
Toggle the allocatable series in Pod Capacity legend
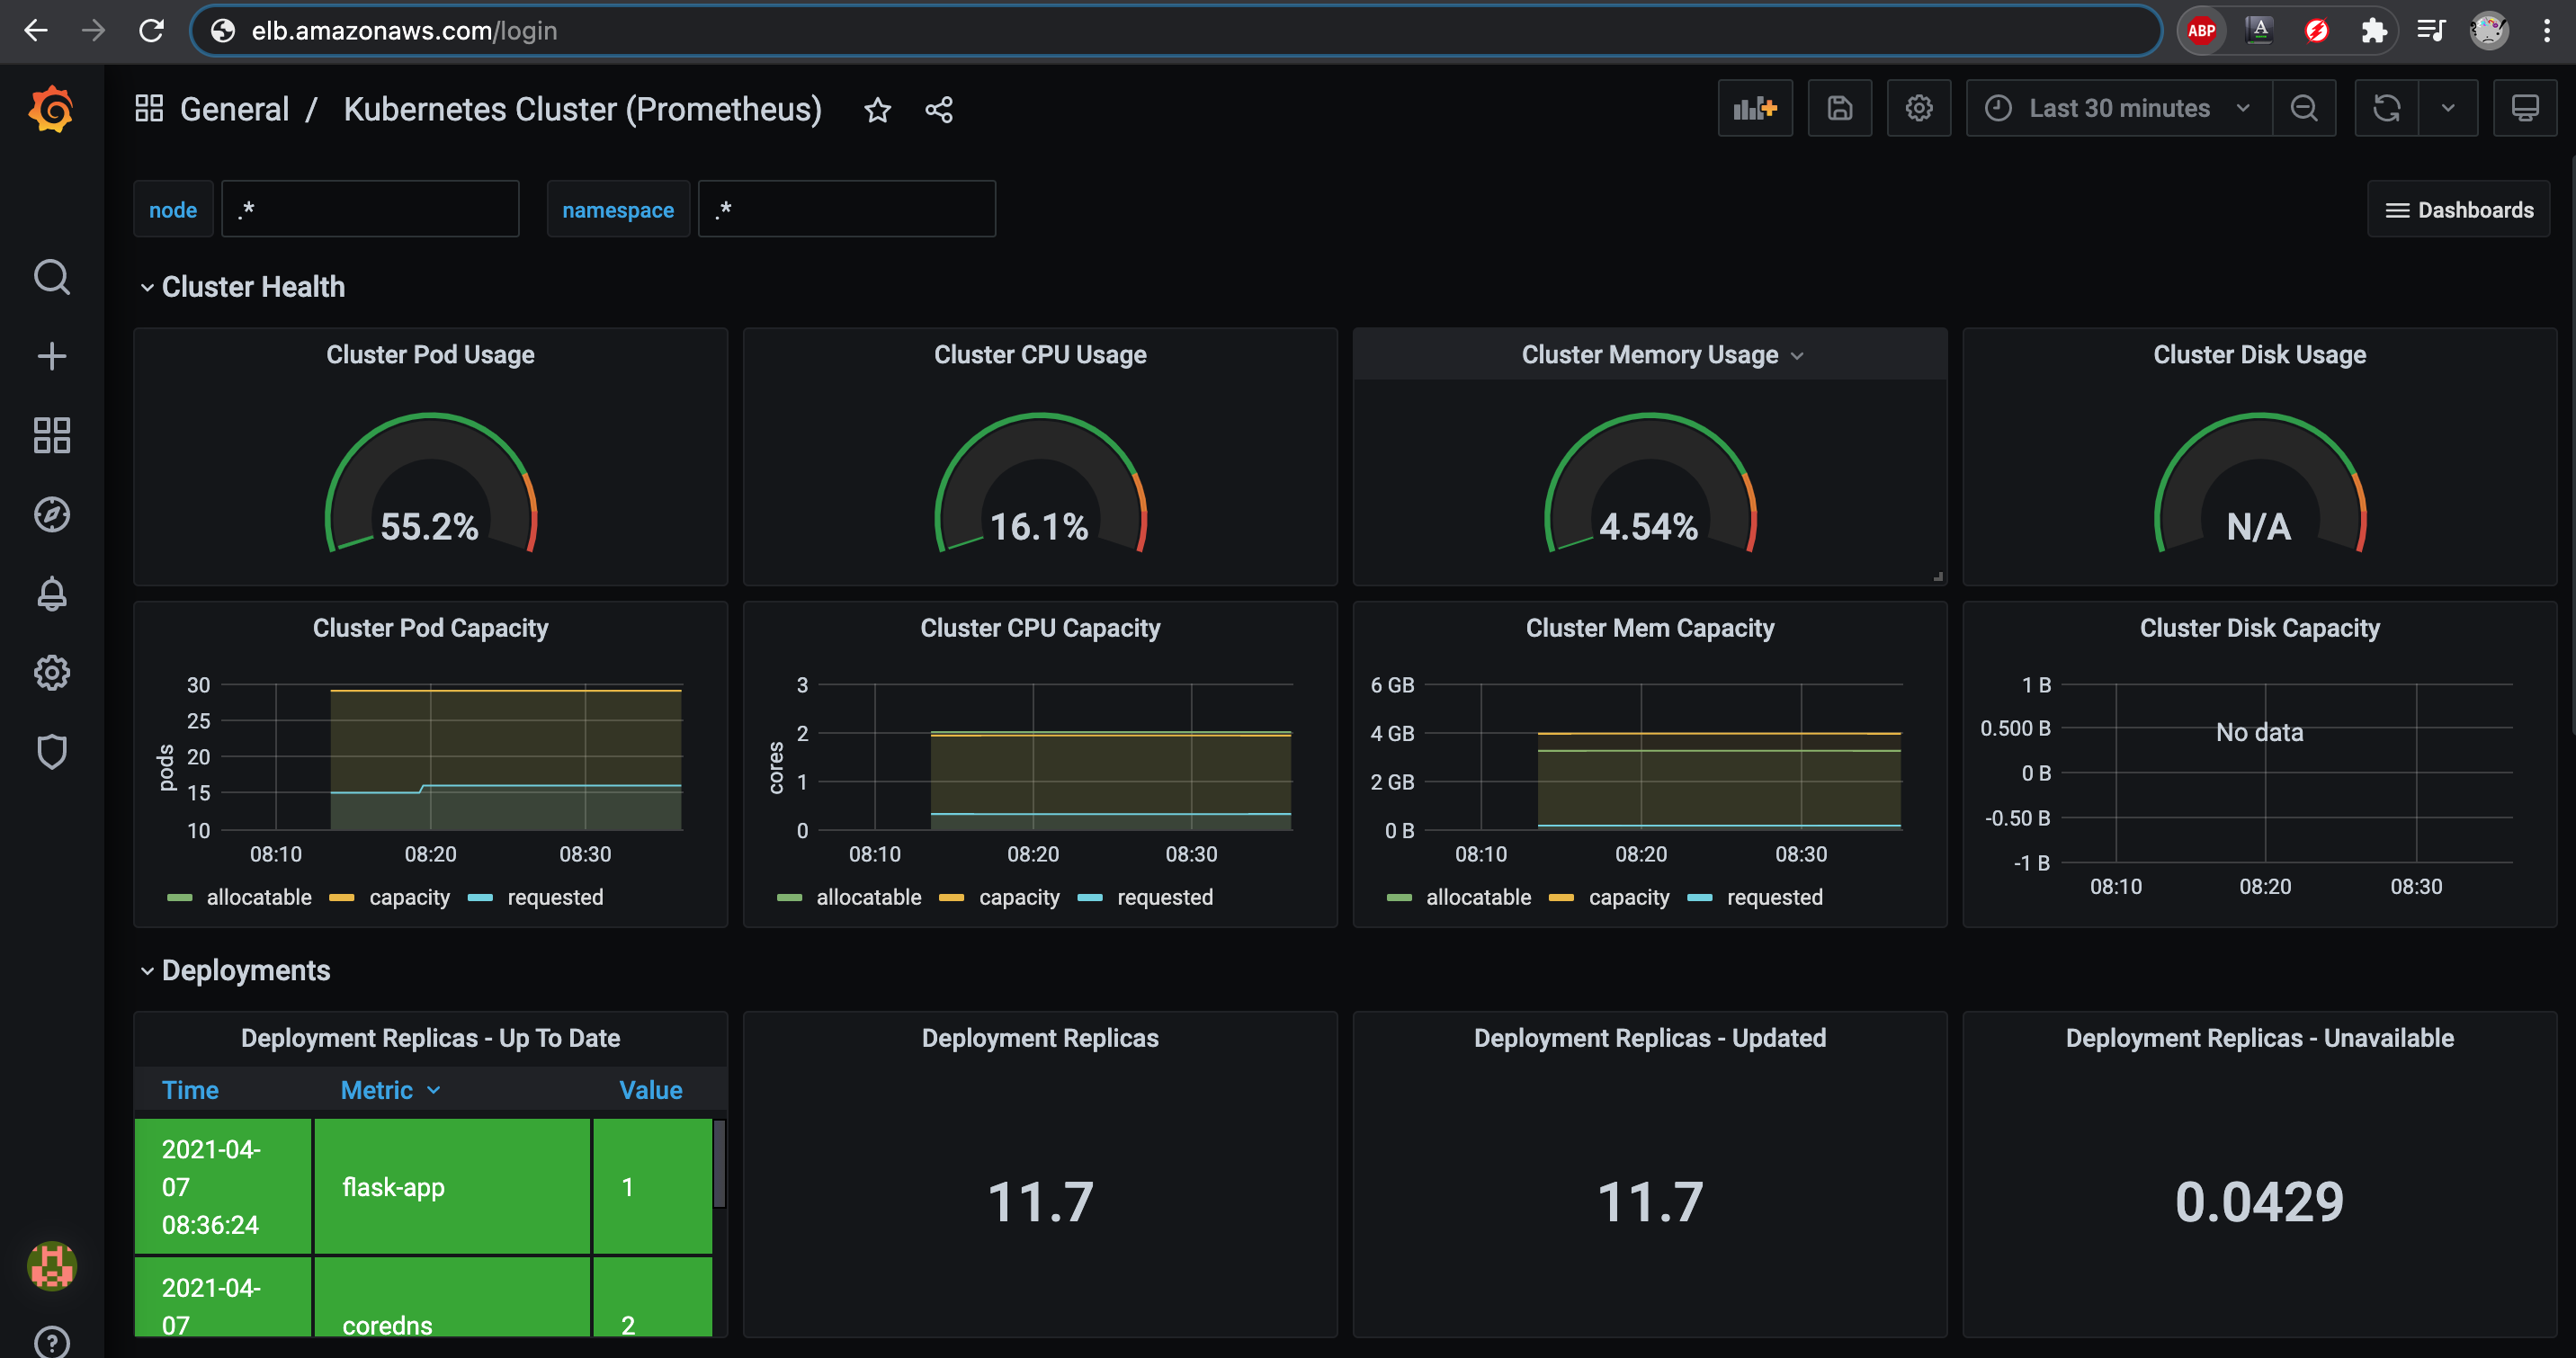coord(258,897)
